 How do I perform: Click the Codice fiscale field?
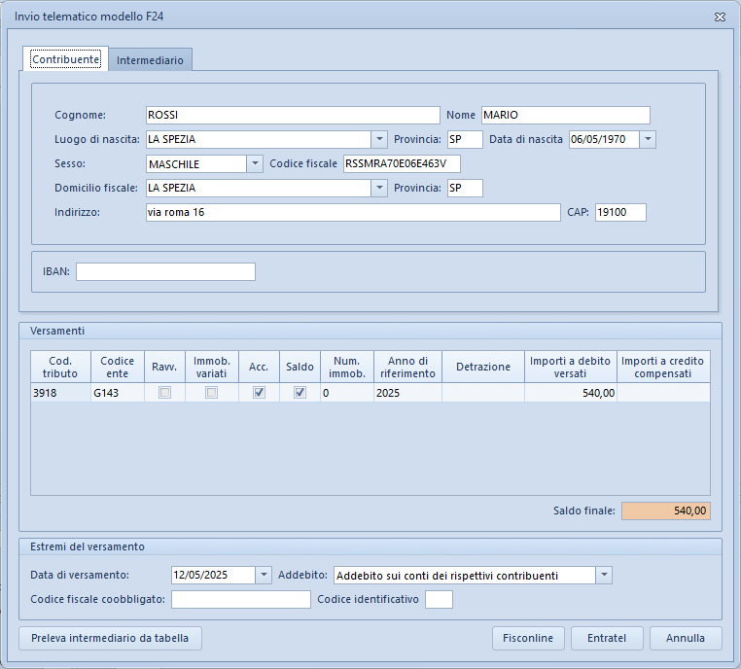[x=402, y=163]
